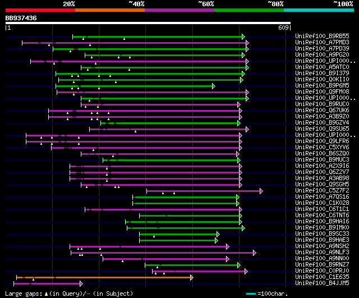359x298 pixels.
Task: Open hit UniRef100_A3AB98
Action: 322,178
